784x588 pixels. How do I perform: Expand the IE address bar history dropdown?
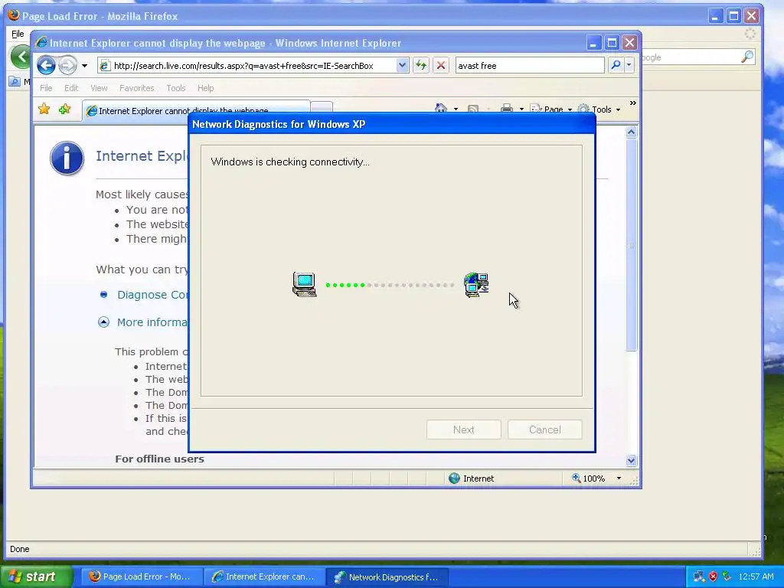coord(402,66)
